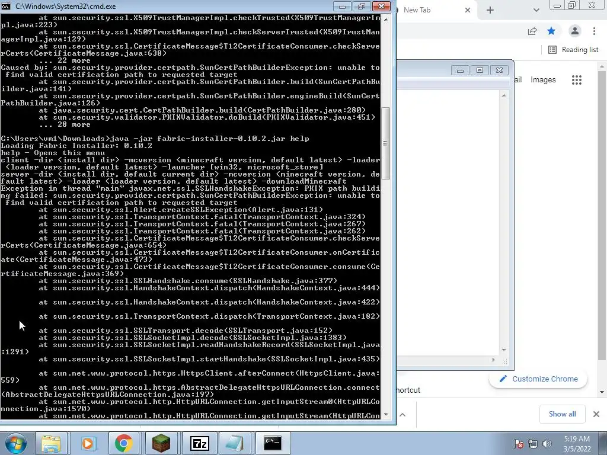Minimize the small background window

point(460,70)
